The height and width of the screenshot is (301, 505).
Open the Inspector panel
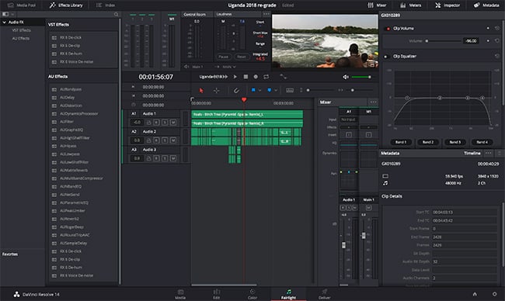447,5
